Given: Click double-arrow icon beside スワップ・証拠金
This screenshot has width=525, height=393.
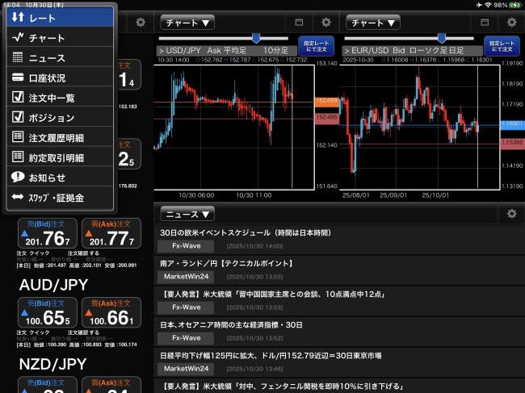Looking at the screenshot, I should click(x=18, y=197).
